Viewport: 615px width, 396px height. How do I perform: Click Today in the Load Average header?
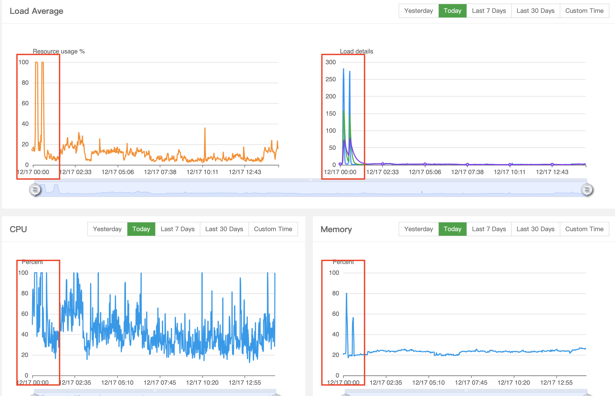[x=452, y=11]
